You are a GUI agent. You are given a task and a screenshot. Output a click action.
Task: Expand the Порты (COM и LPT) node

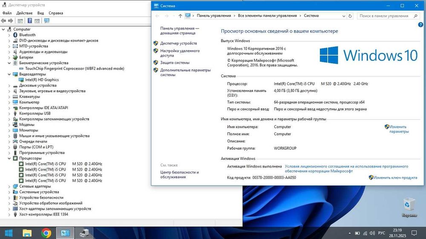[9, 147]
